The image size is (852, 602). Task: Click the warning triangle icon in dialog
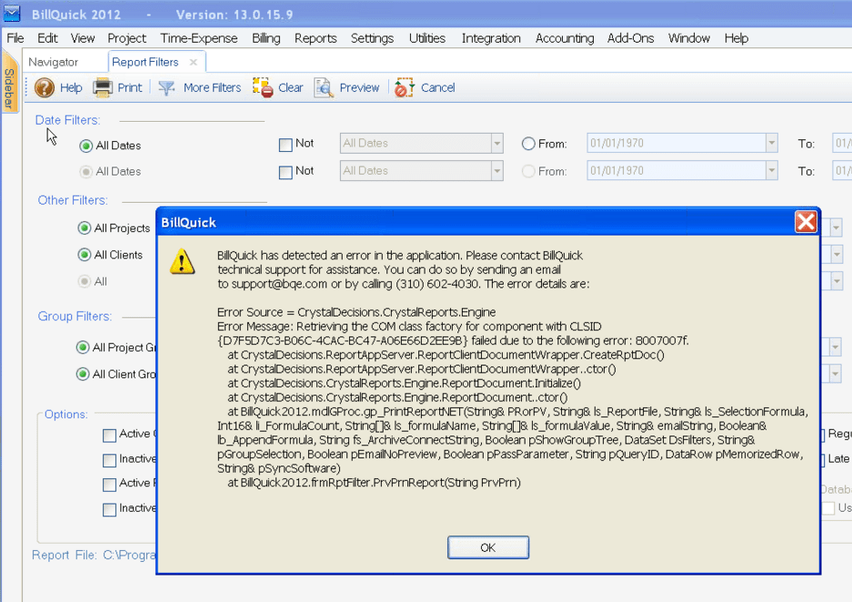pos(182,262)
